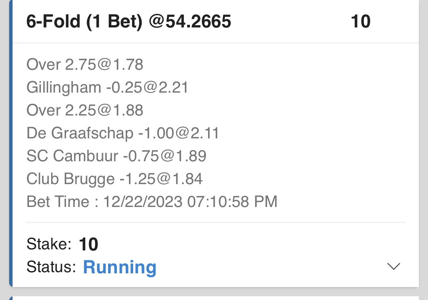Click the "6-Fold (1 Bet)" title
428x300 pixels.
click(84, 22)
